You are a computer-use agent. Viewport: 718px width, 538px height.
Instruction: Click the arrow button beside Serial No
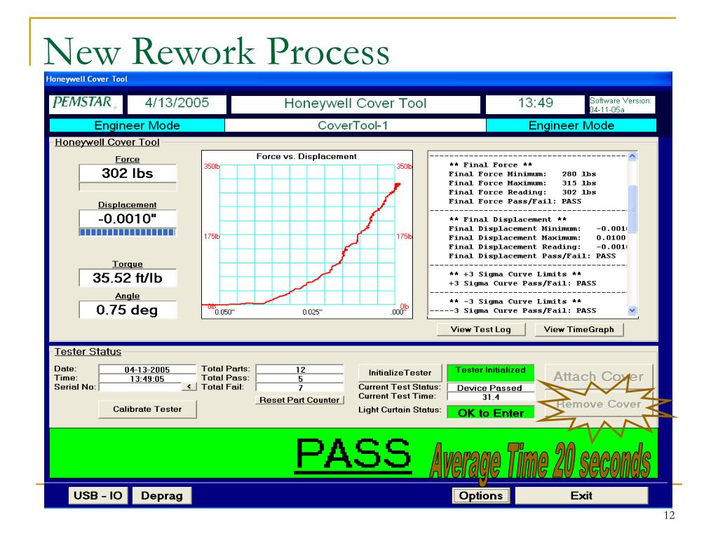tap(189, 387)
